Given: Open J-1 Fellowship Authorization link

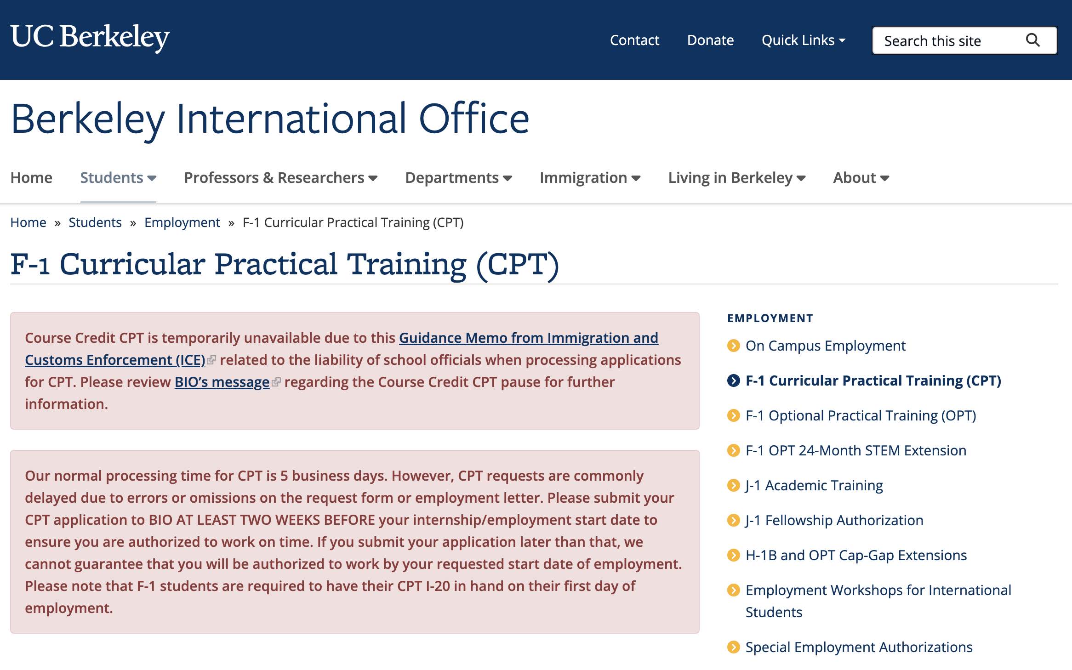Looking at the screenshot, I should tap(834, 520).
